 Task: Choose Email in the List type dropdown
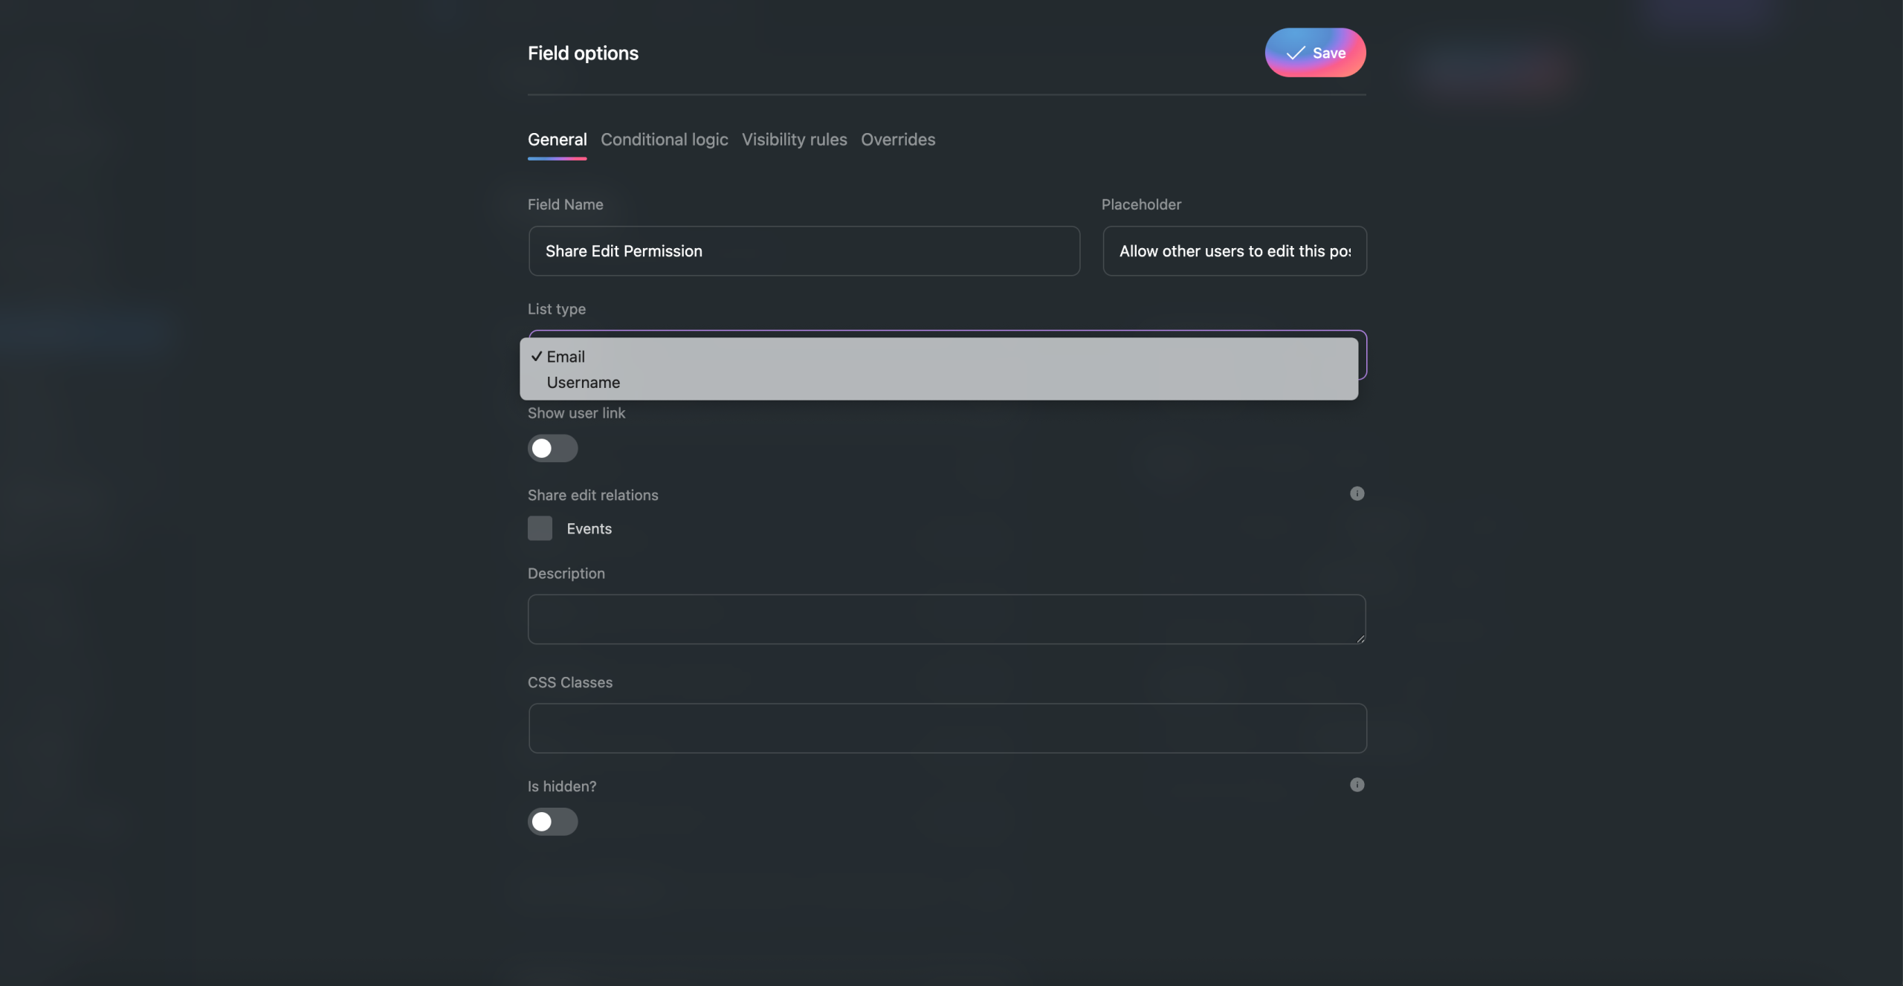(566, 357)
